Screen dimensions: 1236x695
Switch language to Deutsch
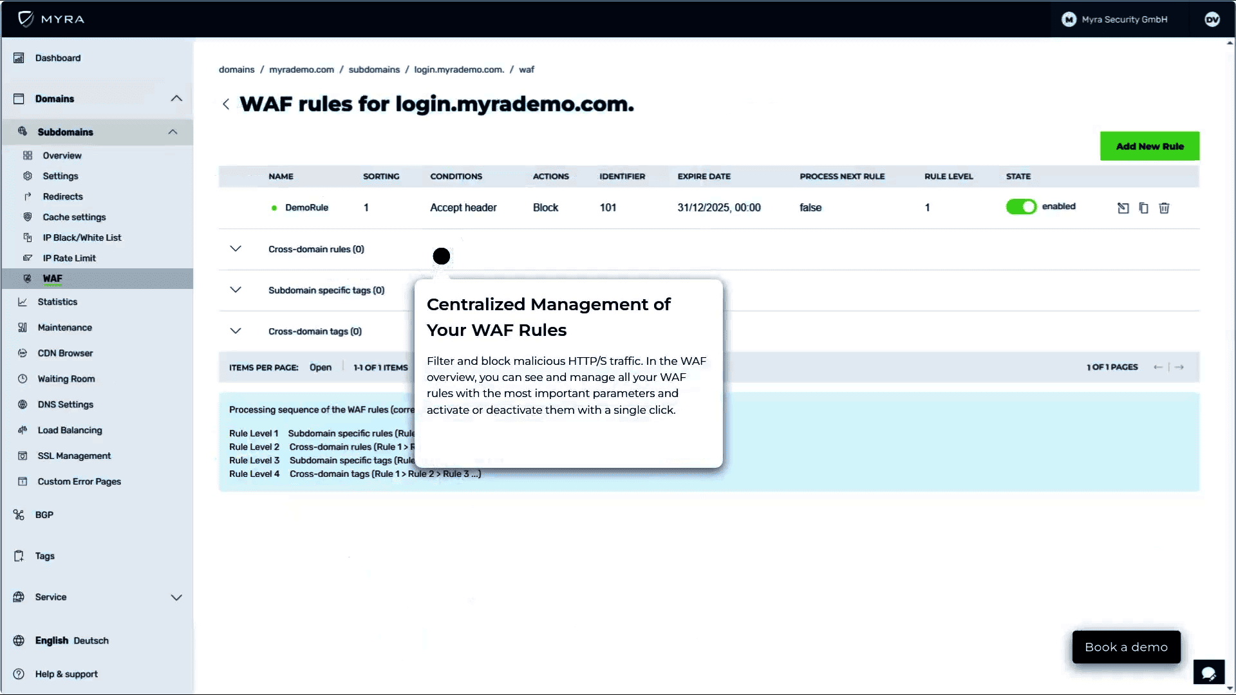[x=91, y=641]
